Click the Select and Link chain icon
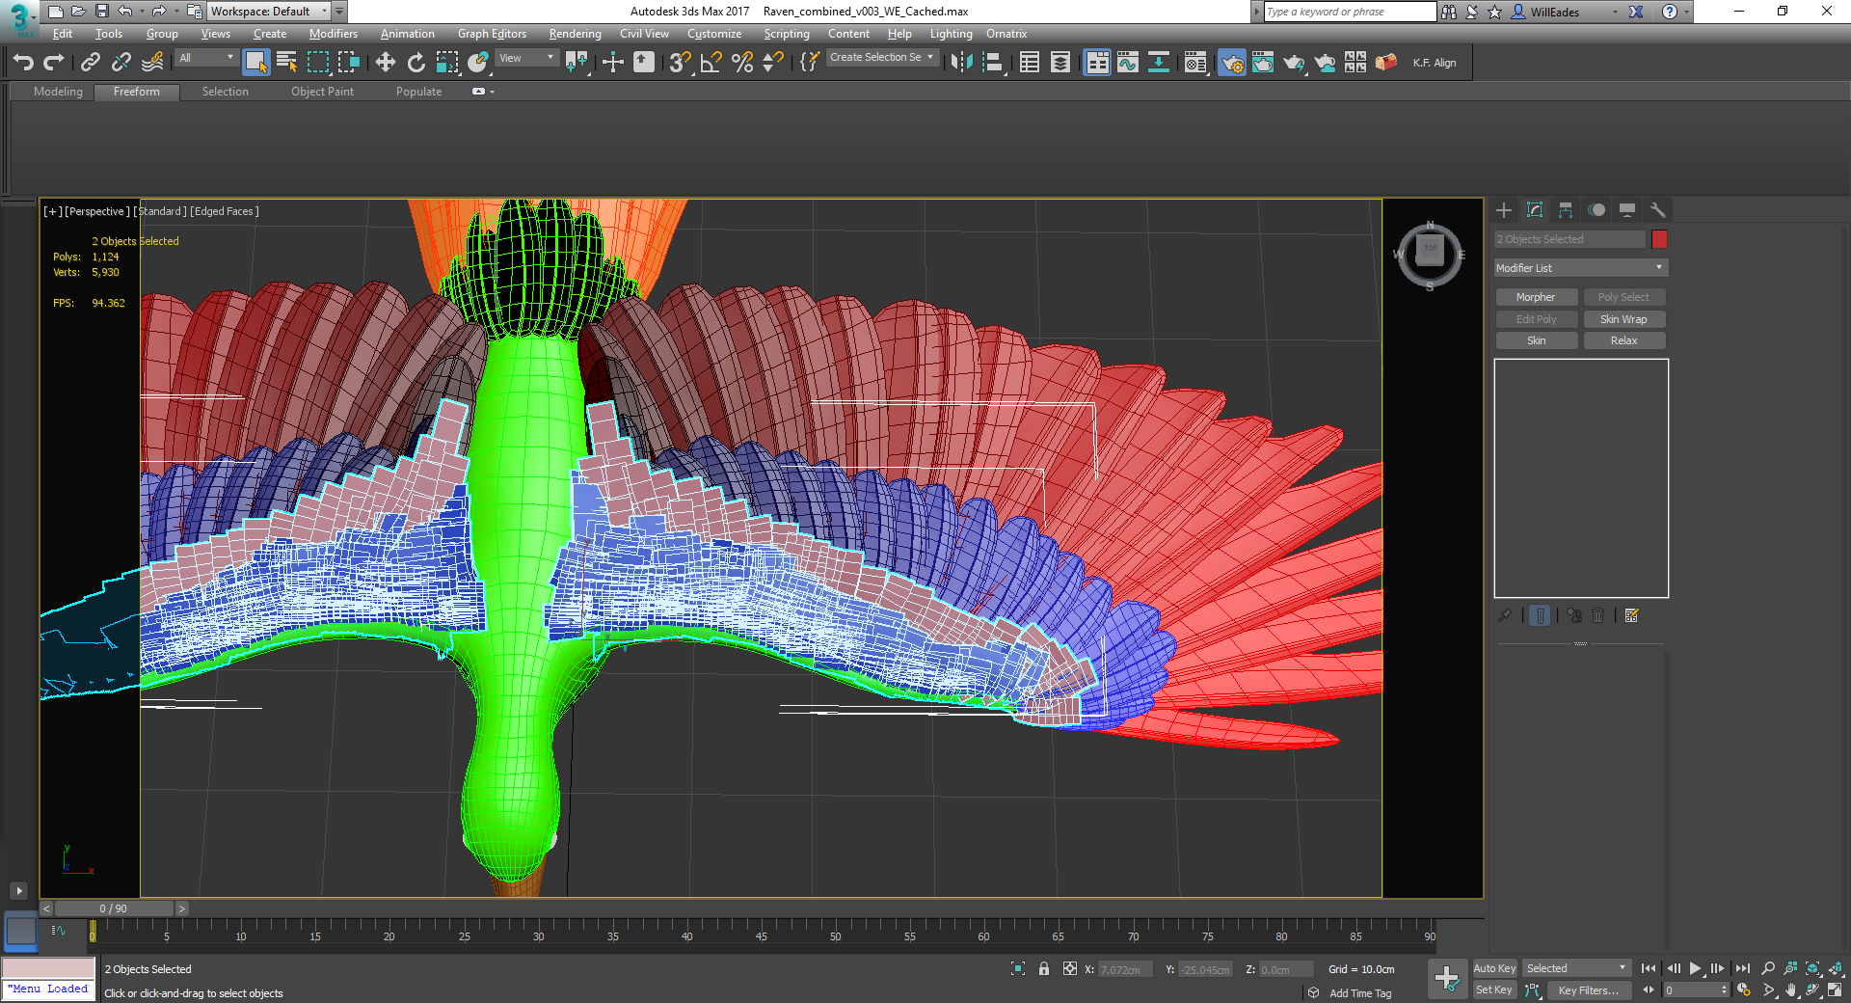This screenshot has height=1003, width=1851. pos(90,63)
